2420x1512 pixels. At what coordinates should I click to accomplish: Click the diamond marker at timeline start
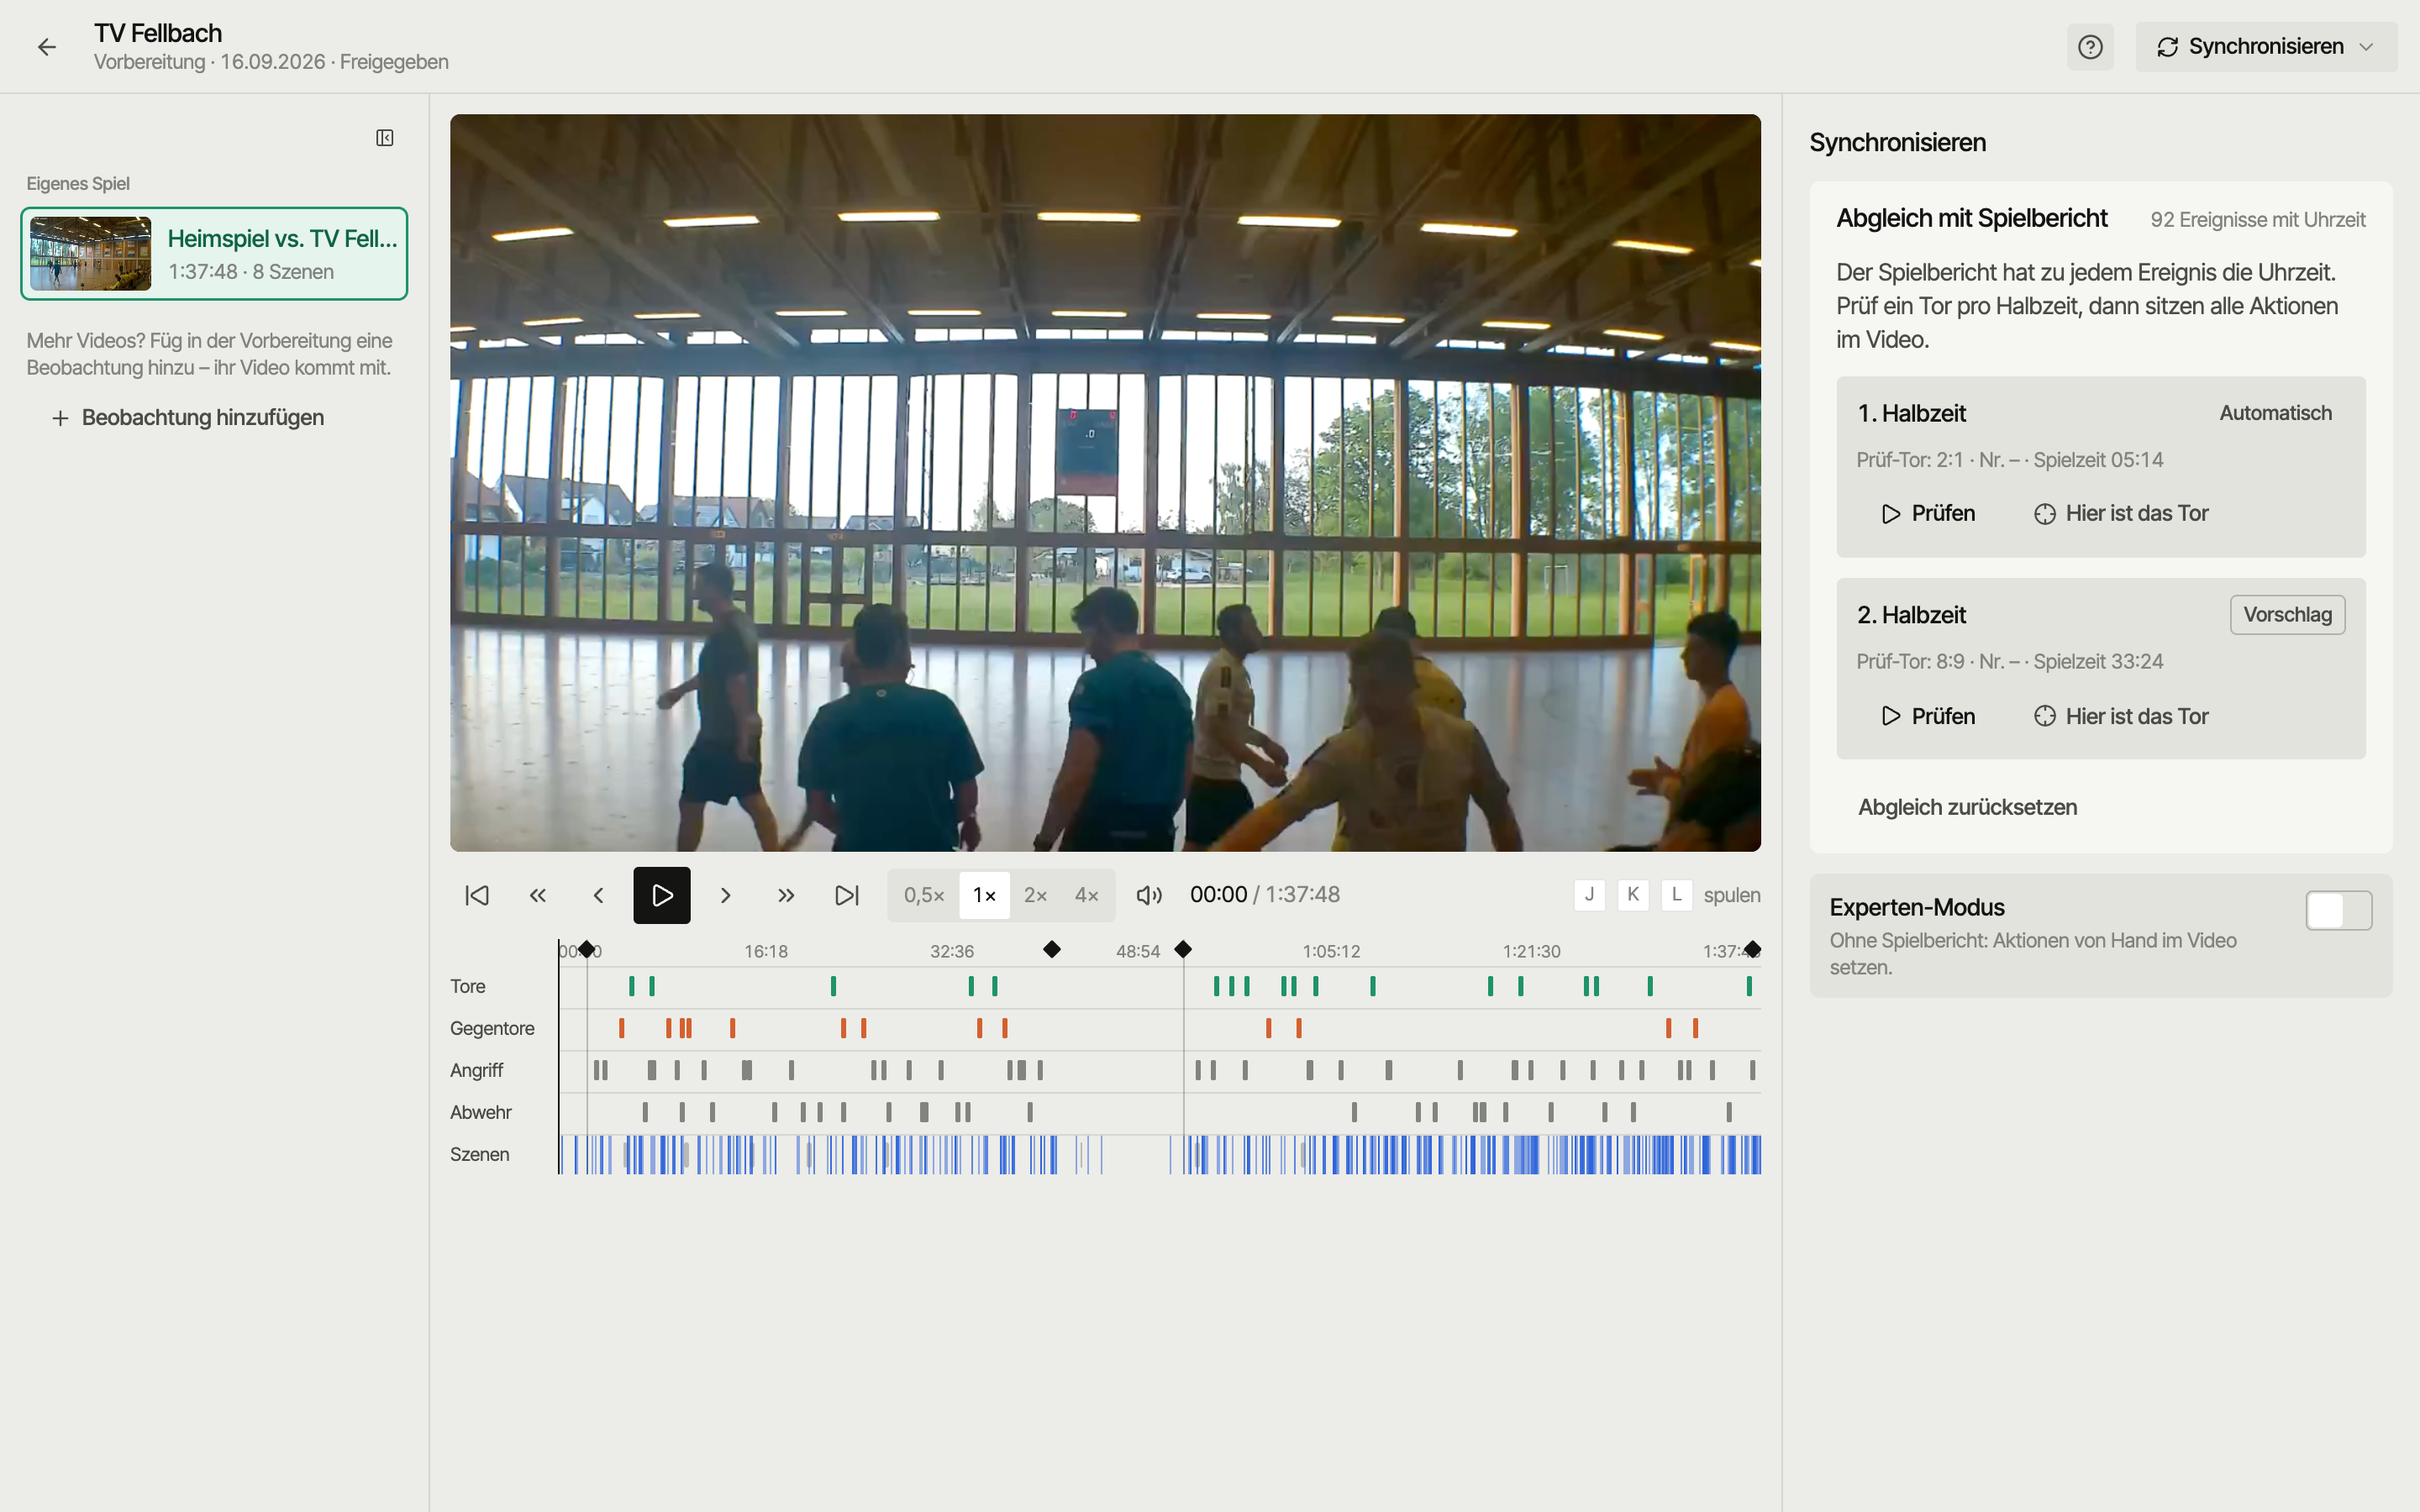pos(587,949)
